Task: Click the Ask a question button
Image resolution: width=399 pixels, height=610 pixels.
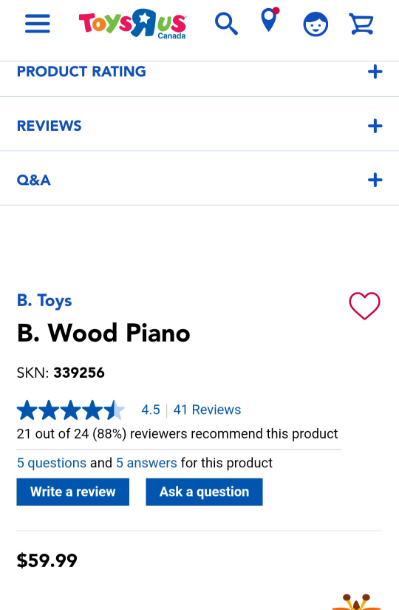Action: coord(204,492)
